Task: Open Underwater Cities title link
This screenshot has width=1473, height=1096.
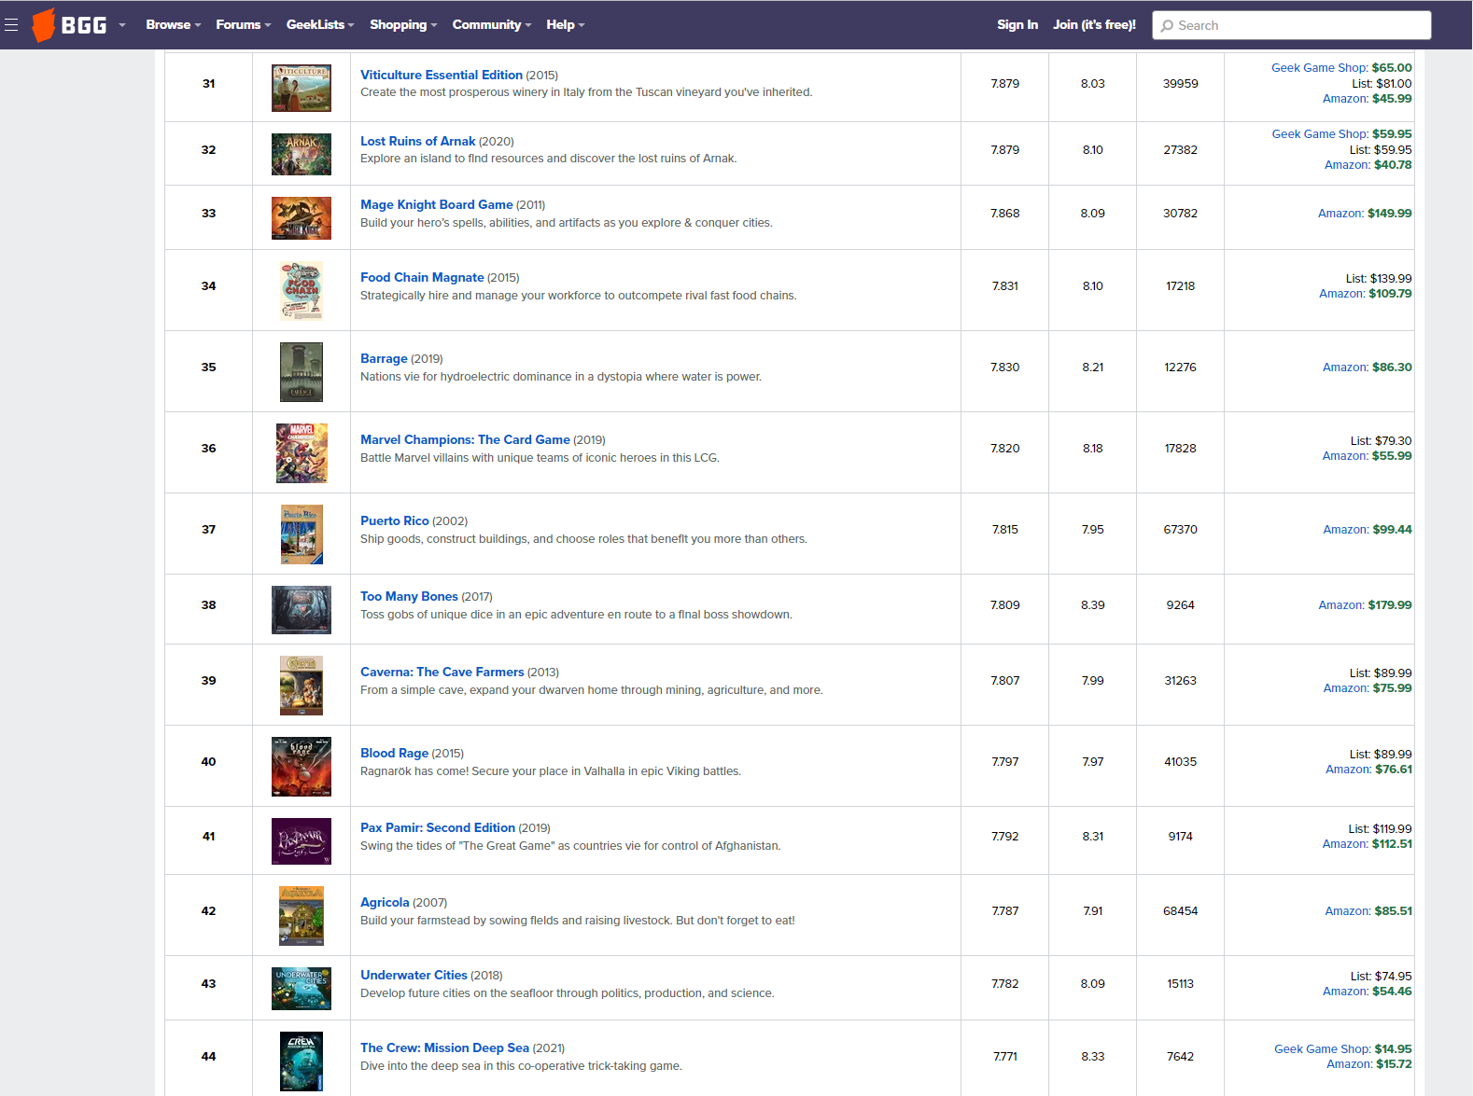Action: (x=414, y=975)
